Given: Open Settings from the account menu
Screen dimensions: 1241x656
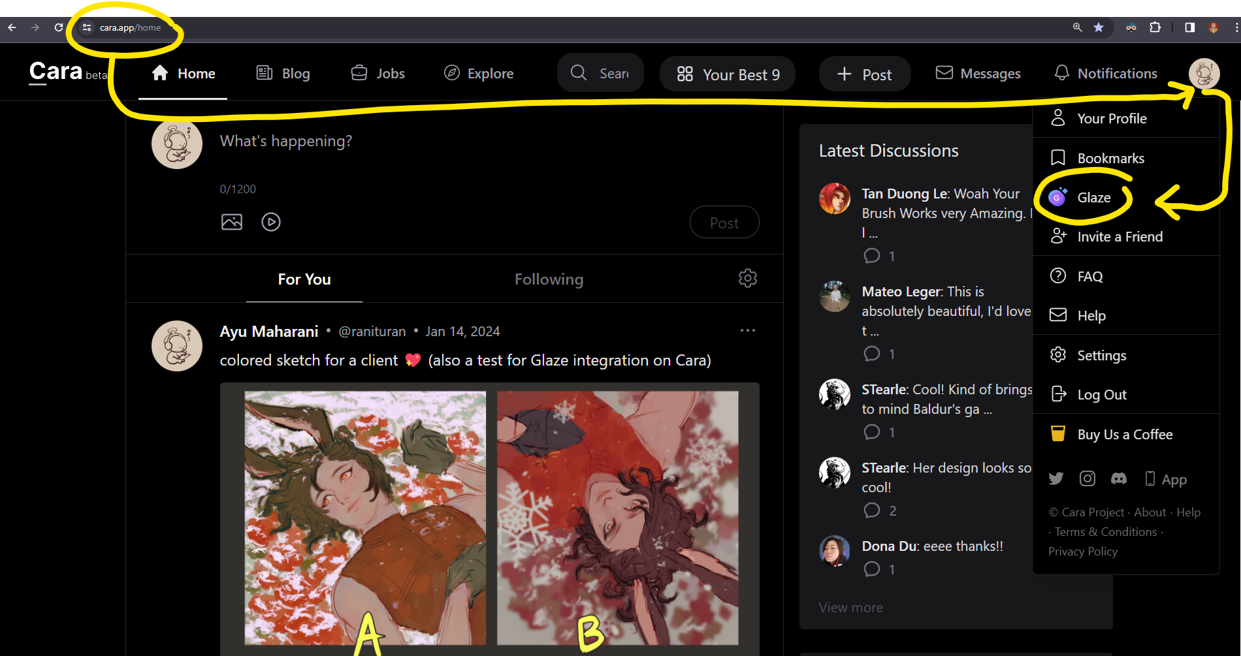Looking at the screenshot, I should (1101, 356).
